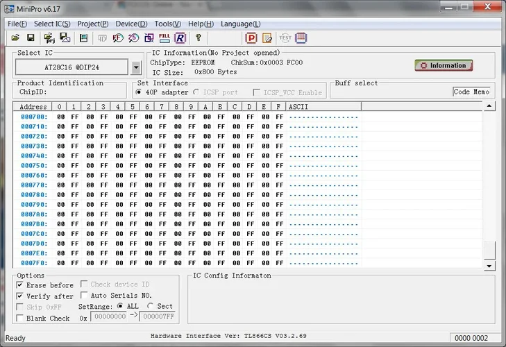Click the grayed ID chip icon
The image size is (506, 347).
[x=102, y=38]
